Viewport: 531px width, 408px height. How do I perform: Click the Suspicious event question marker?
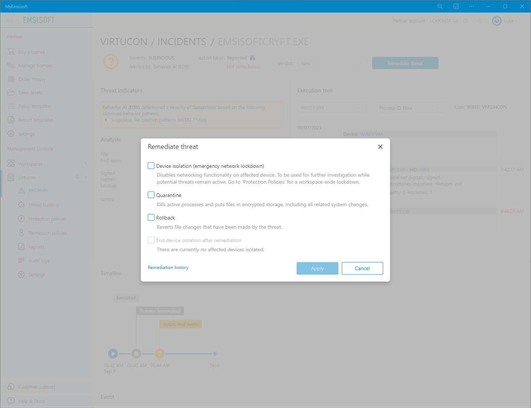pos(159,354)
